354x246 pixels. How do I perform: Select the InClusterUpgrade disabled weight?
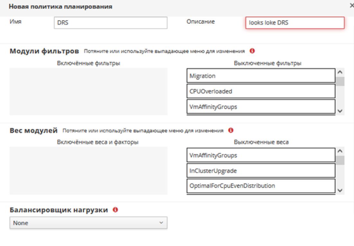click(261, 171)
